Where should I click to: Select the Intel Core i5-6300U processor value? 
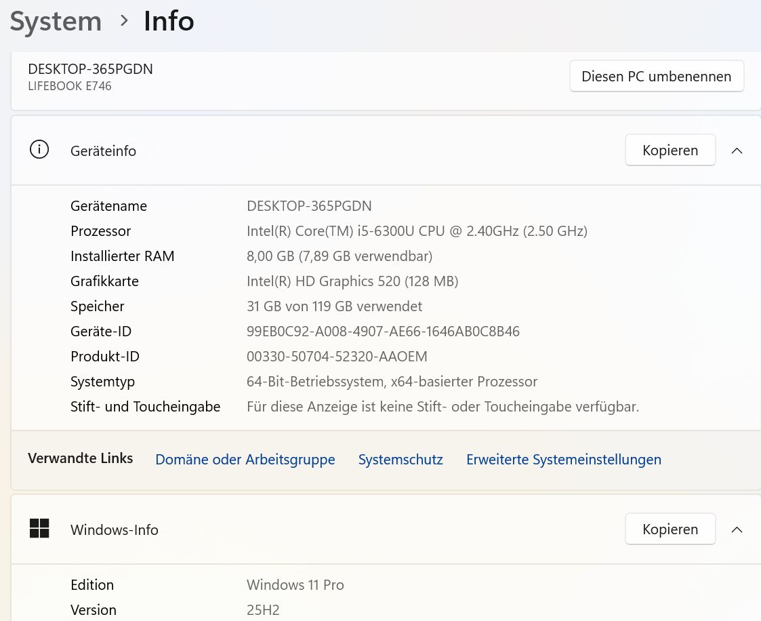click(x=417, y=231)
